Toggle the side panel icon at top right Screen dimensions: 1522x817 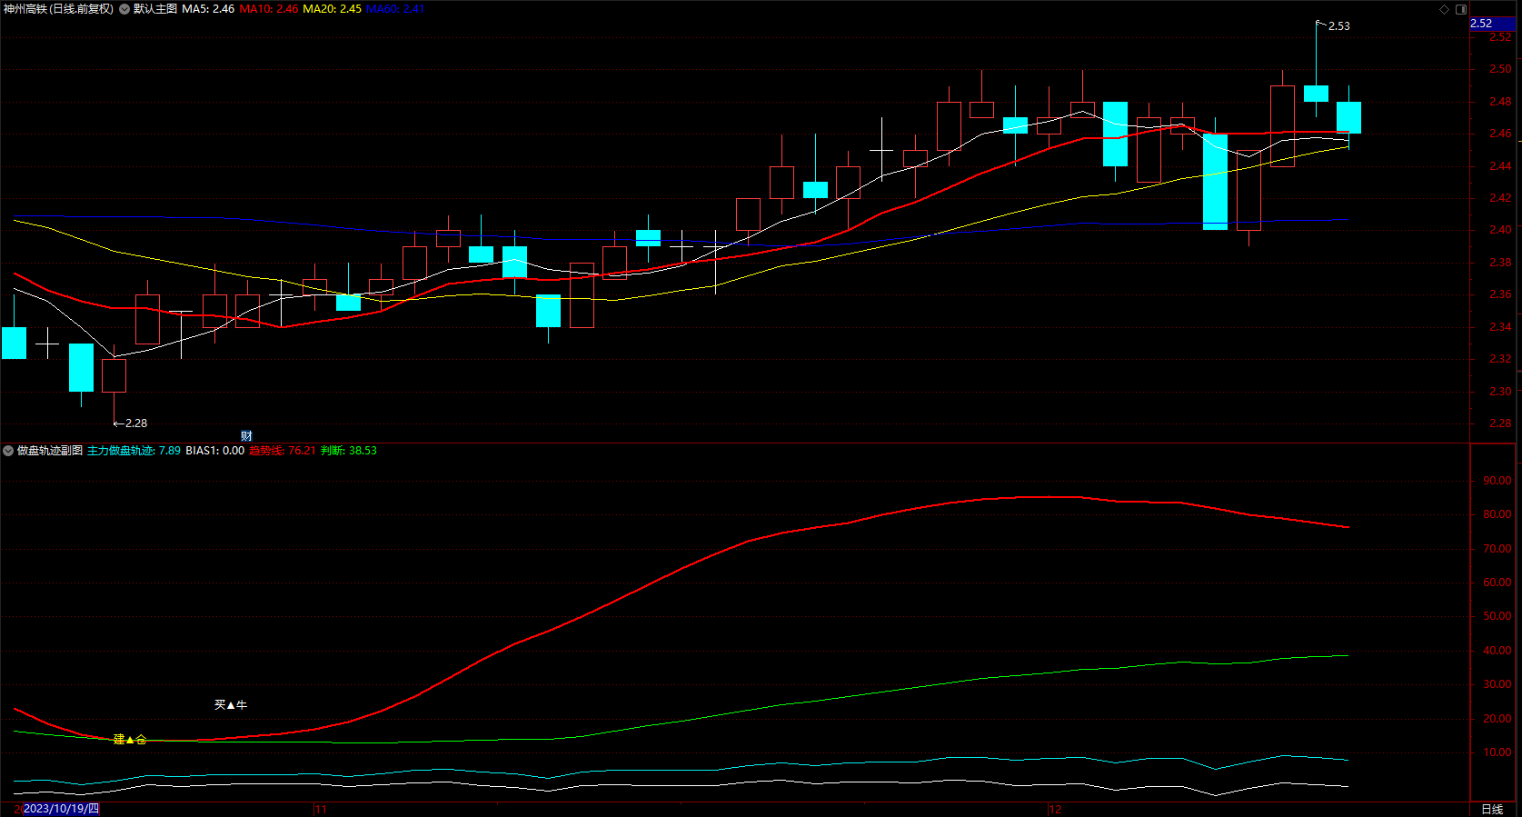tap(1461, 9)
